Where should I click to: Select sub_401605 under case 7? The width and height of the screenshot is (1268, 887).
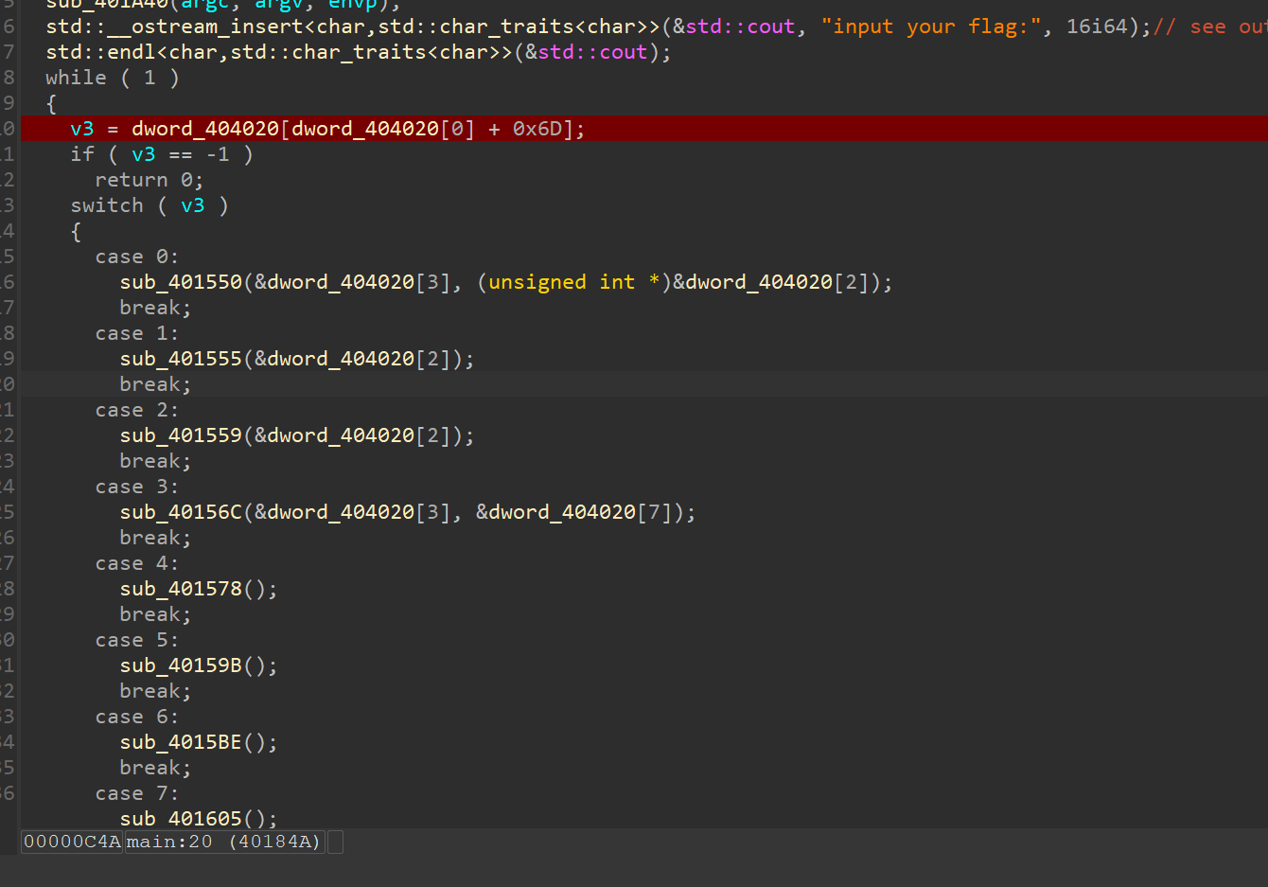coord(181,818)
